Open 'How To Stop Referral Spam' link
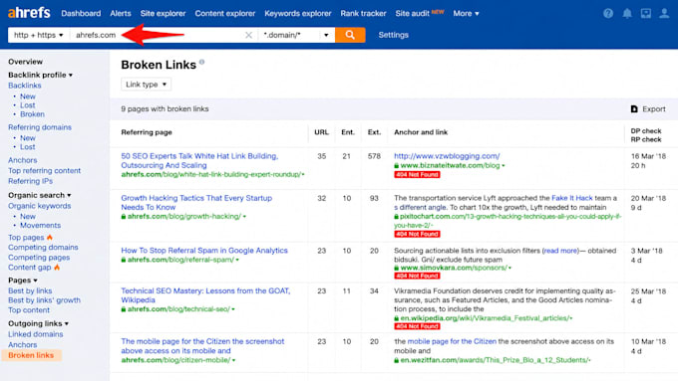 204,251
